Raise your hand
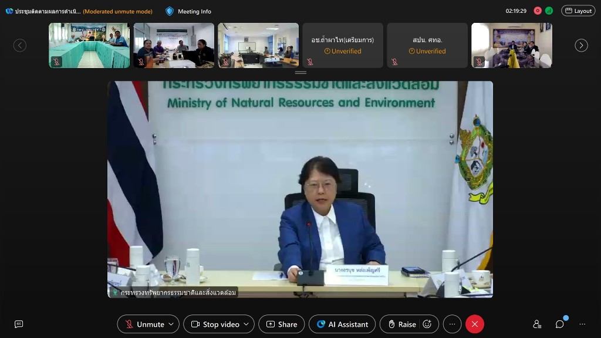This screenshot has width=601, height=338. [401, 324]
